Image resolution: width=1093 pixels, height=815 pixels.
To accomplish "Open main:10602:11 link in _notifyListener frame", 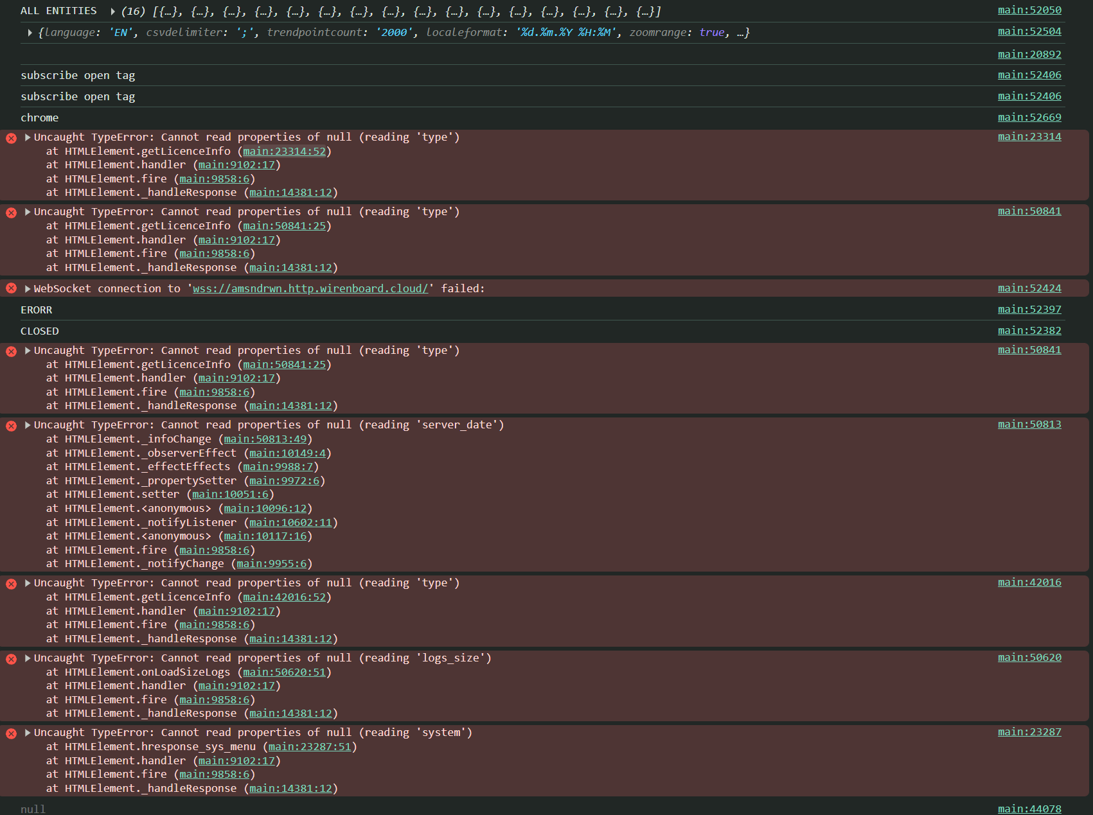I will pyautogui.click(x=290, y=522).
